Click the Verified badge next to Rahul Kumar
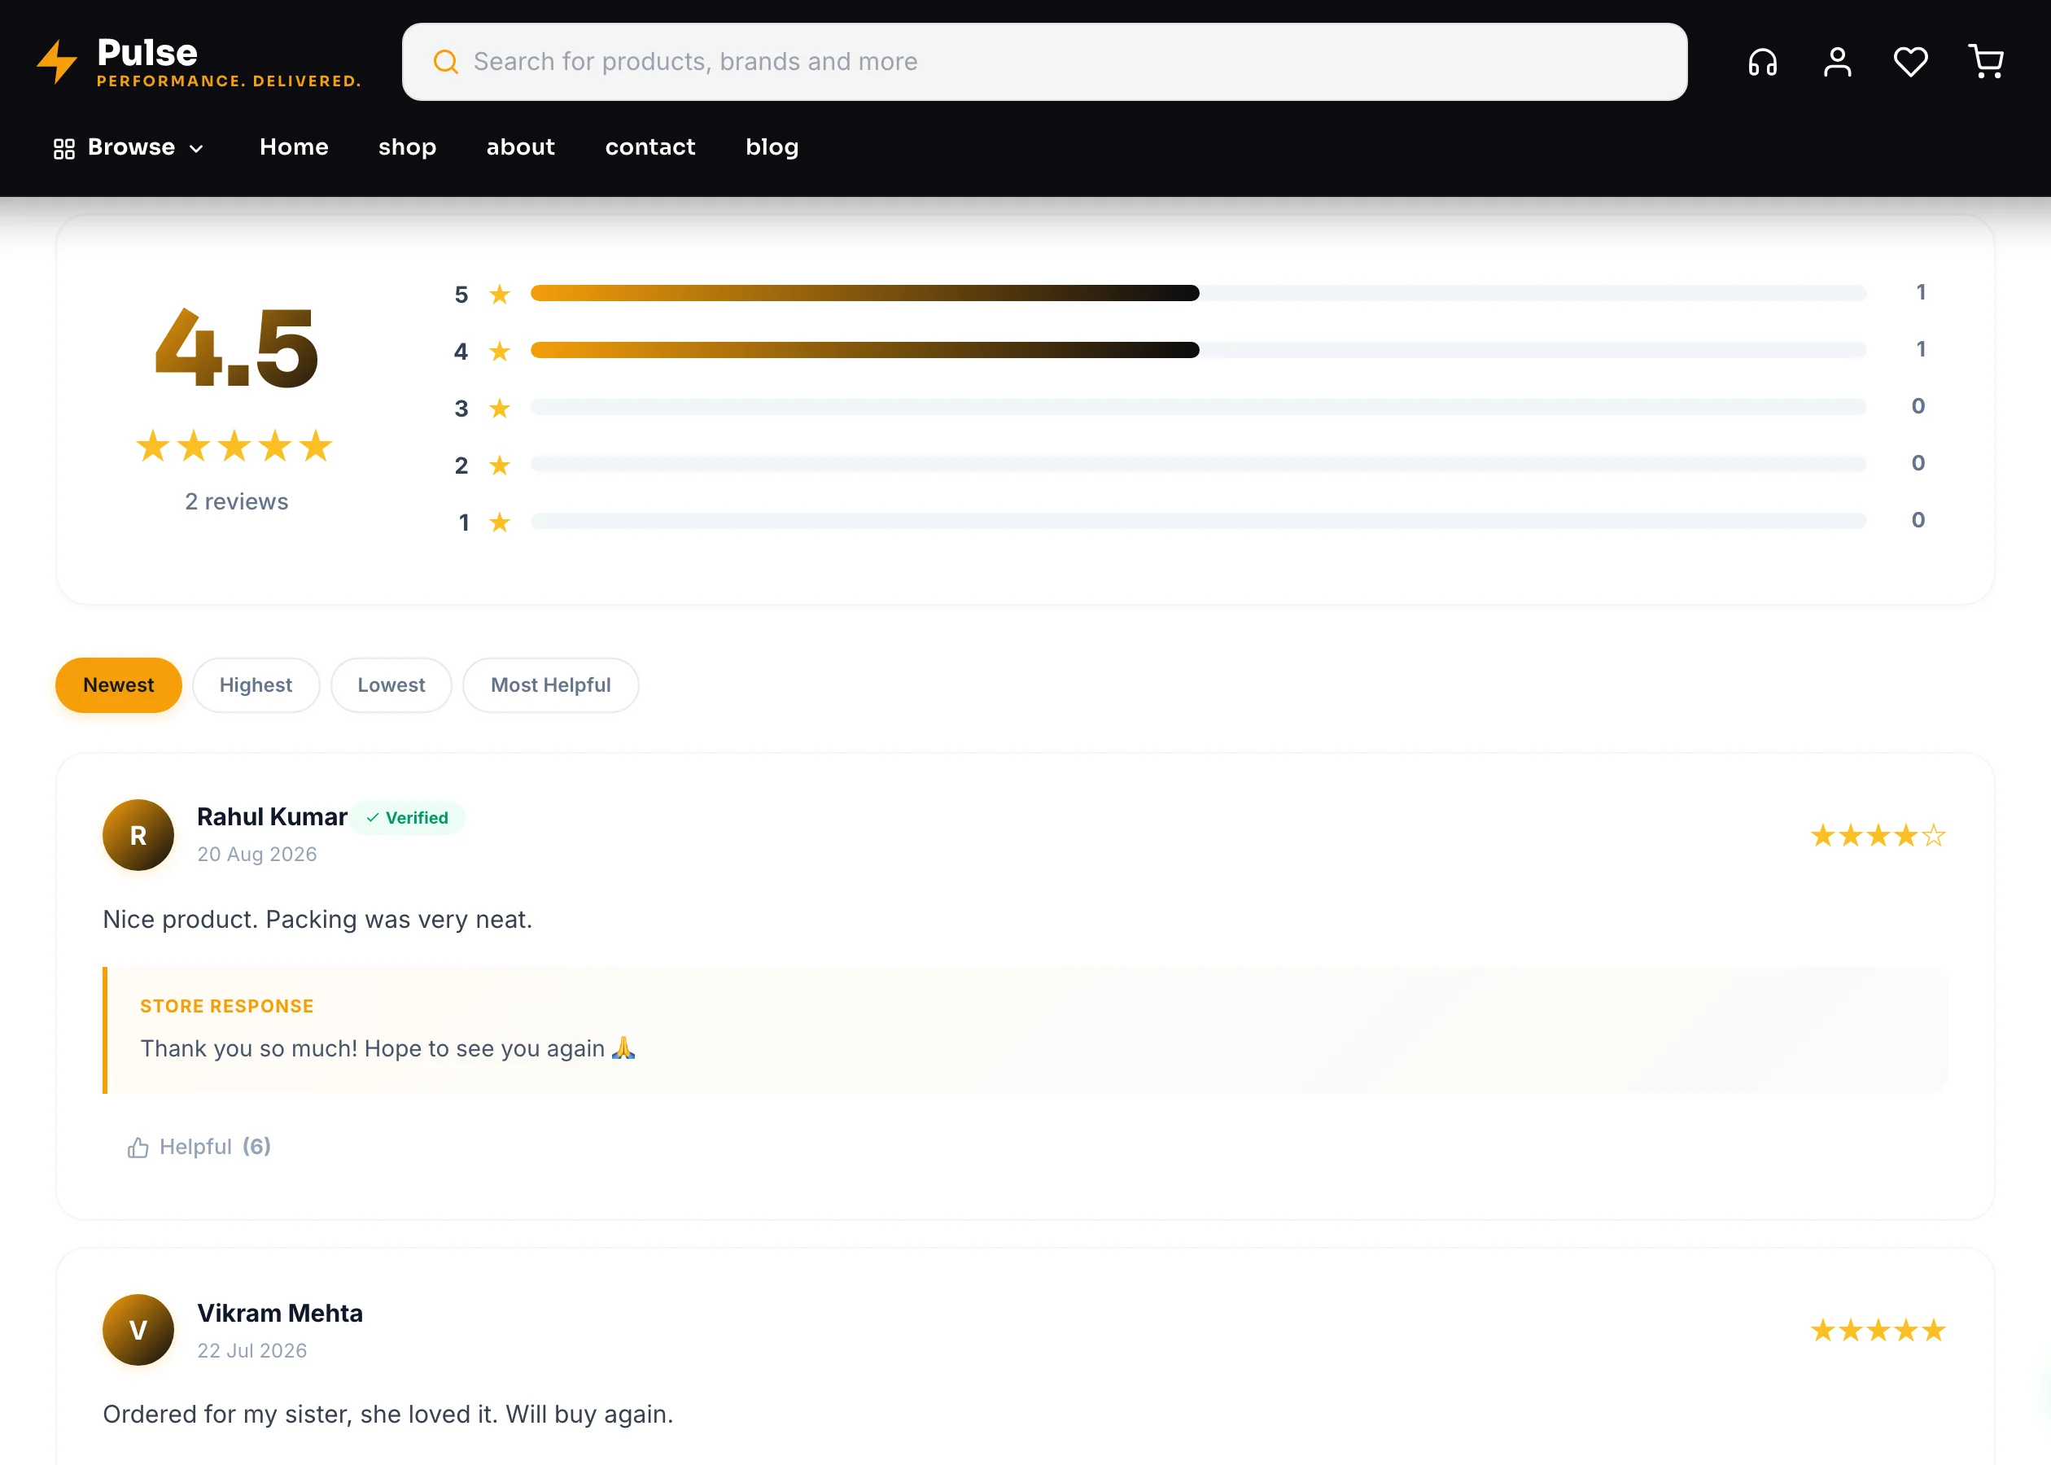 (408, 817)
